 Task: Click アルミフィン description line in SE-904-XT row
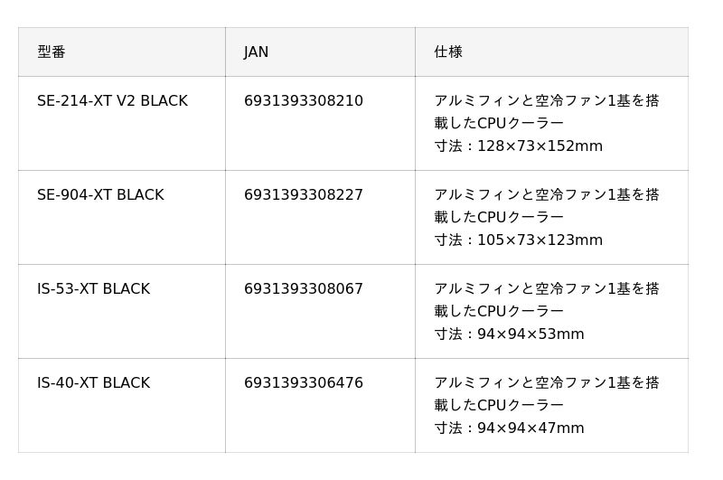(x=547, y=195)
